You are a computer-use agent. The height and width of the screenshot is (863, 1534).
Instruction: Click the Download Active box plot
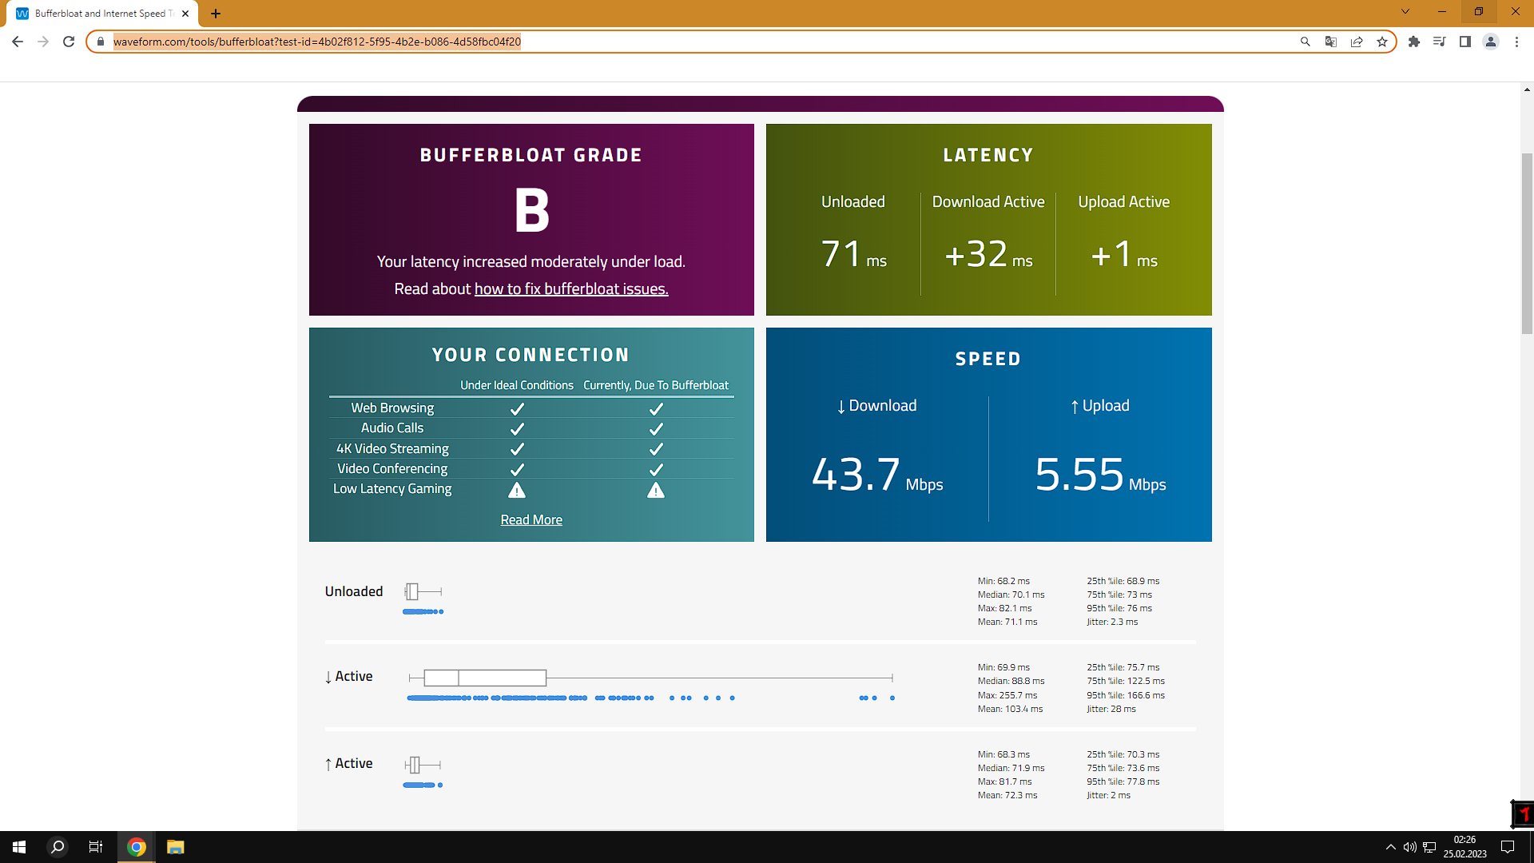click(x=486, y=678)
